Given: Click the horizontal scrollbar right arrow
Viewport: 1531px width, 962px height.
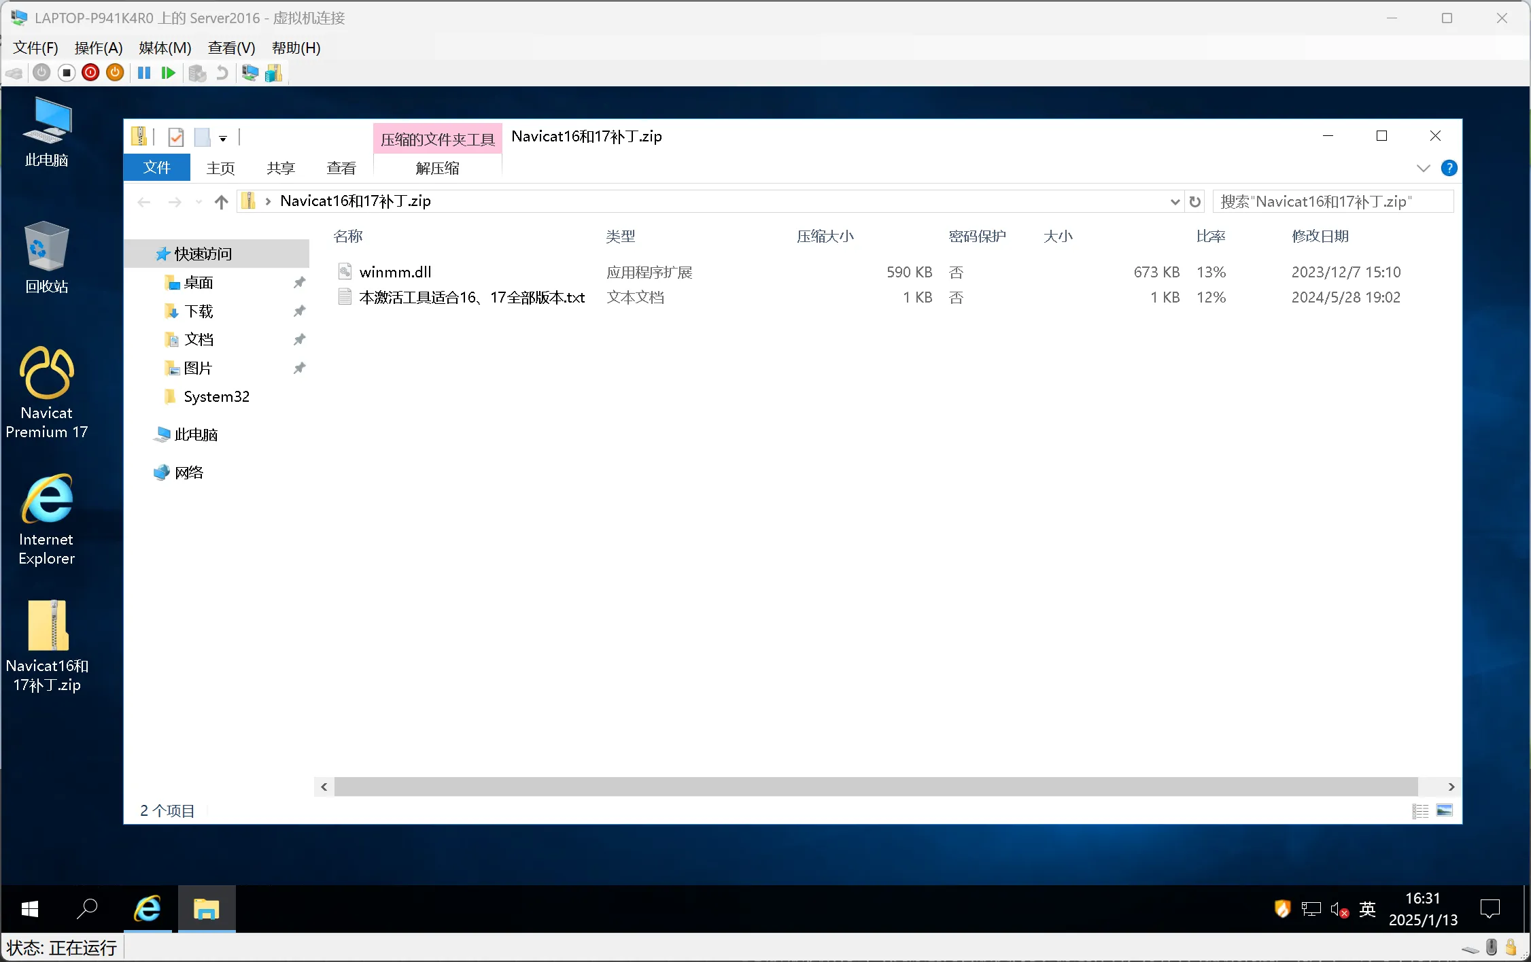Looking at the screenshot, I should [1451, 787].
